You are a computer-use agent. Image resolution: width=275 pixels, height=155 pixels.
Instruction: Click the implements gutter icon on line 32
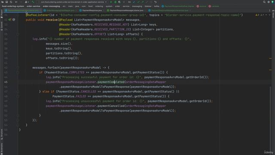10,20
